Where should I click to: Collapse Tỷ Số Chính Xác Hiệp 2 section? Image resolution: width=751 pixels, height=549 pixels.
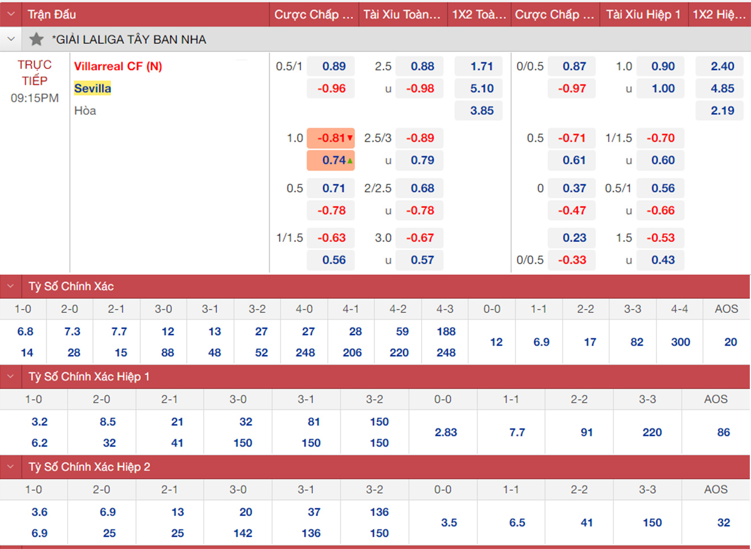11,467
